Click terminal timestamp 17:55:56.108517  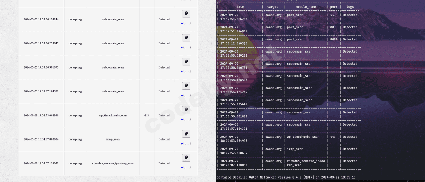[234, 80]
